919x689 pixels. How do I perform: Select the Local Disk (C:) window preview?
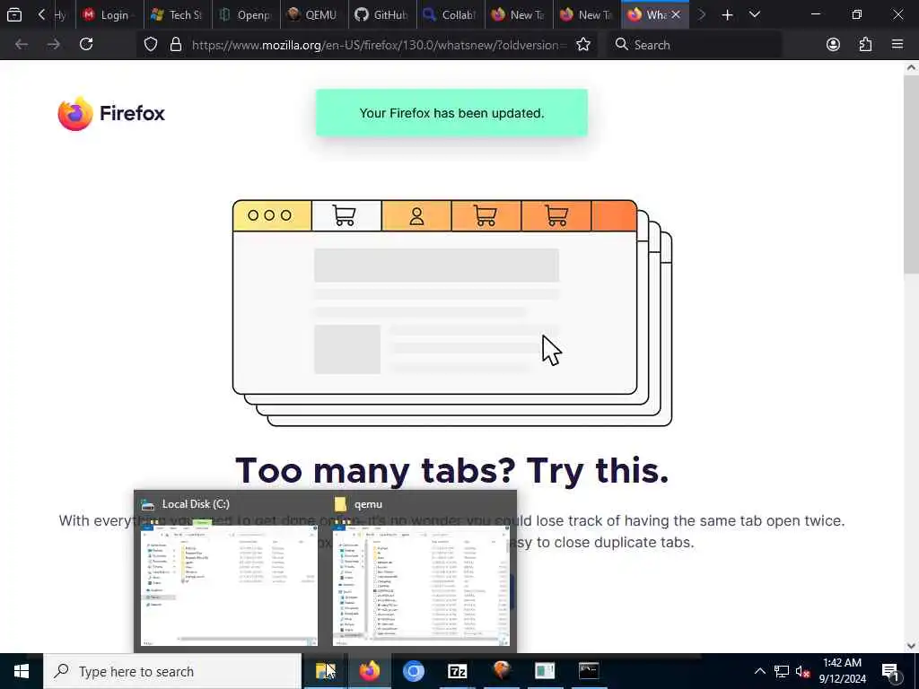click(x=230, y=572)
